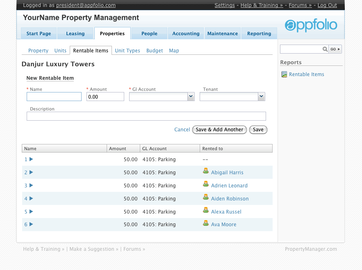The image size is (362, 270).
Task: Open the Rentable Items report link
Action: [x=307, y=74]
